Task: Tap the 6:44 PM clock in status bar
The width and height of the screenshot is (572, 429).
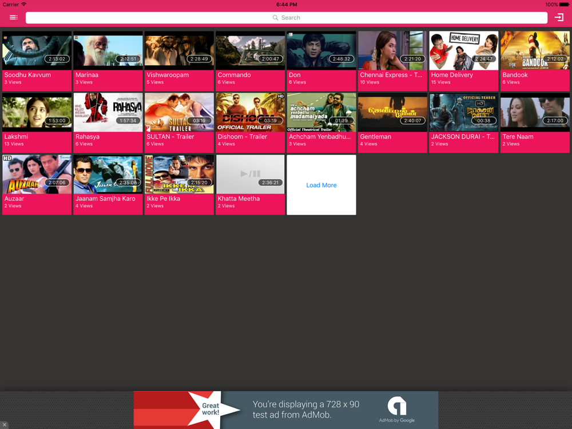Action: pyautogui.click(x=287, y=5)
